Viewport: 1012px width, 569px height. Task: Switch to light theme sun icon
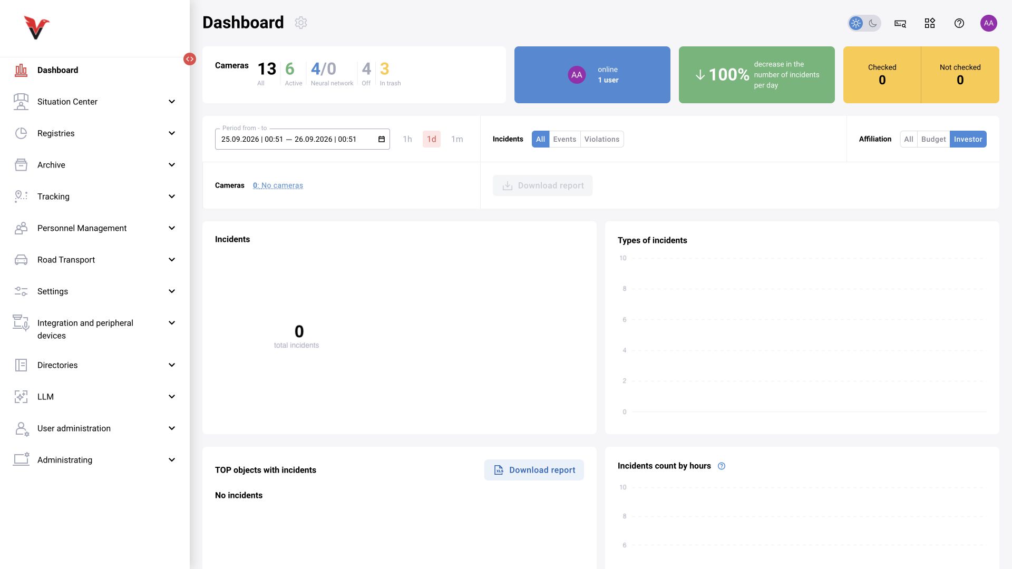coord(856,23)
